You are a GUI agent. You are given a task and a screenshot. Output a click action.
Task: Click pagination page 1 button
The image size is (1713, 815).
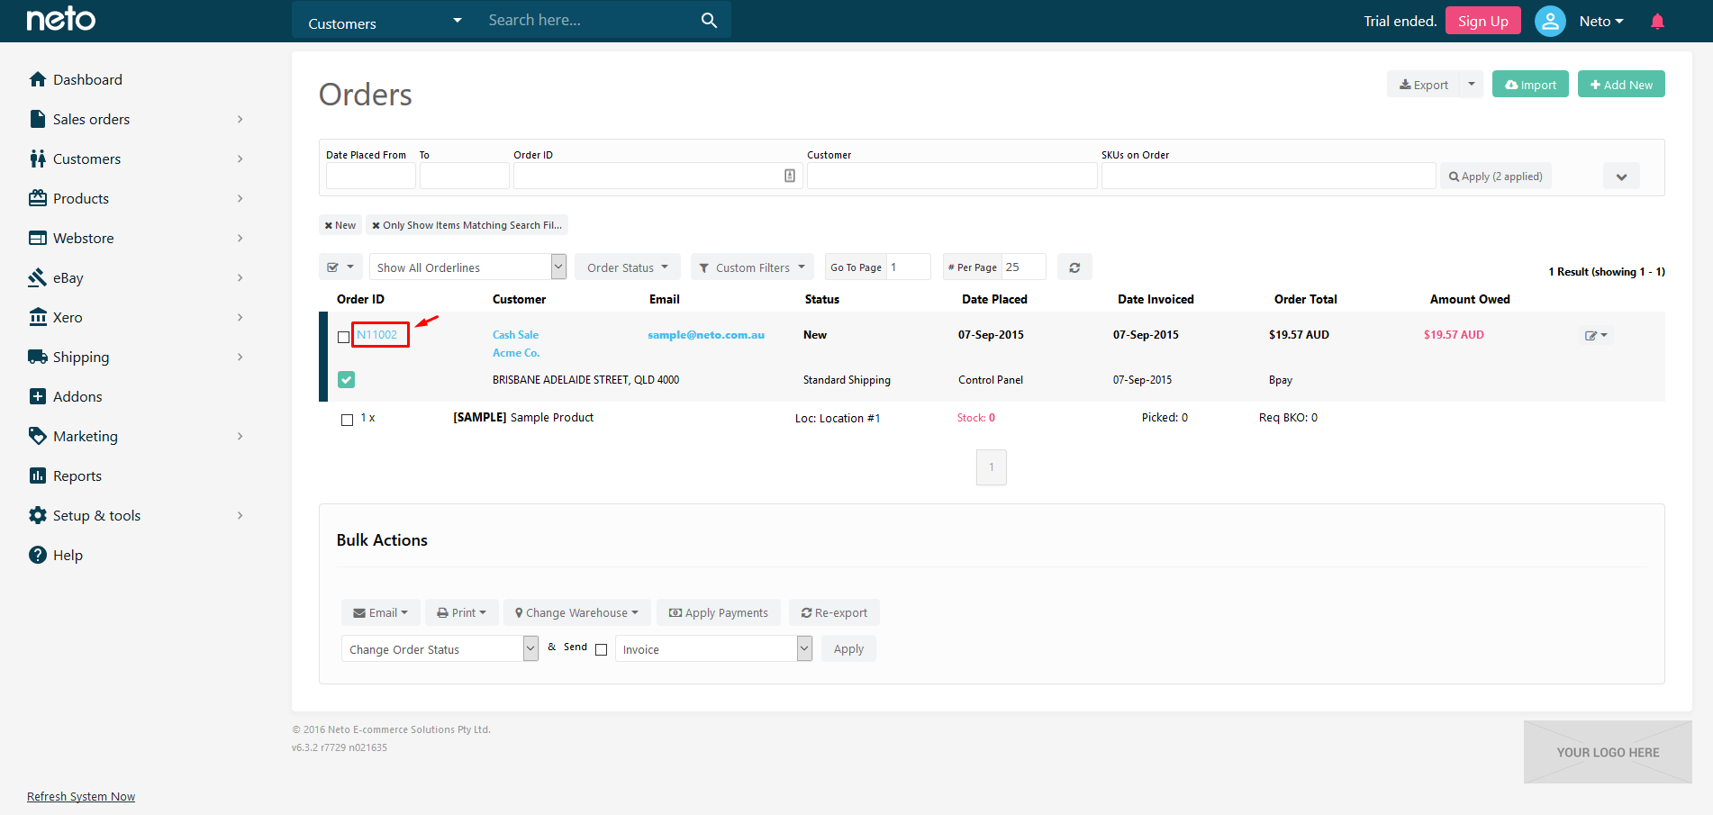992,467
